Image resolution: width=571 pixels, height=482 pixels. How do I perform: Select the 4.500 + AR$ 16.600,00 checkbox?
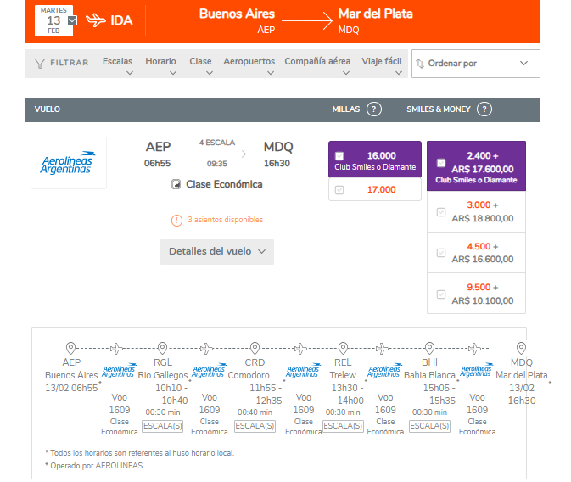pyautogui.click(x=441, y=253)
